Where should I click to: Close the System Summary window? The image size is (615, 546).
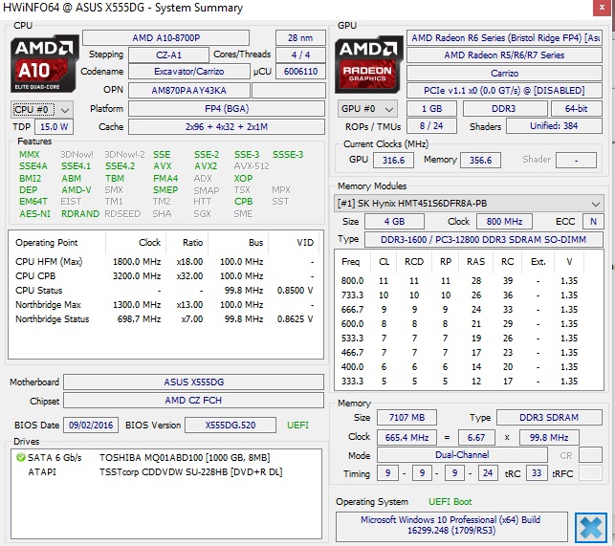602,8
